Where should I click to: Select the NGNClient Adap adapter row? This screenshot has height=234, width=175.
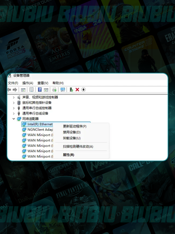coord(37,129)
